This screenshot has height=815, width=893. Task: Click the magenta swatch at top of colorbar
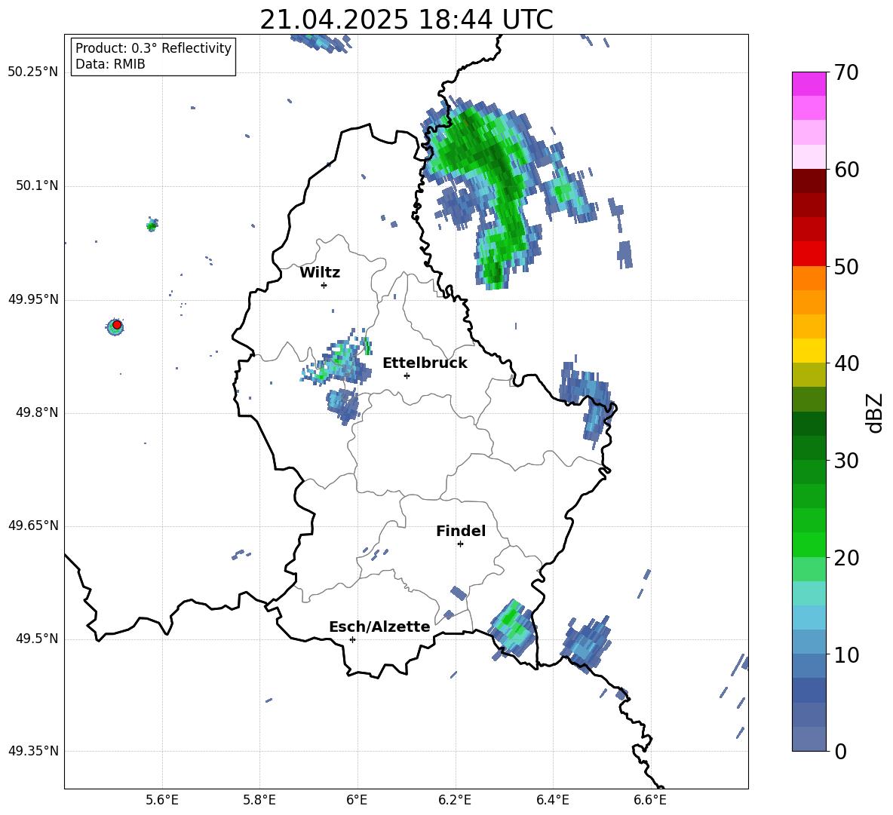point(809,84)
